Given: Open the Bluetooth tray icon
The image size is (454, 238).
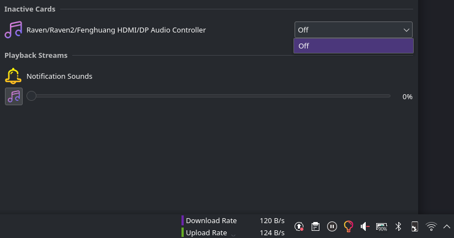Looking at the screenshot, I should tap(398, 226).
